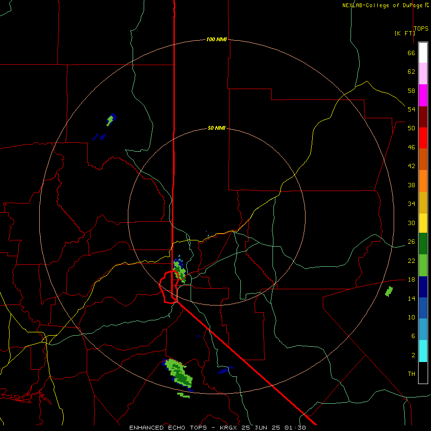Pick the magenta swatch in the color scale
The image size is (431, 431).
[x=423, y=95]
